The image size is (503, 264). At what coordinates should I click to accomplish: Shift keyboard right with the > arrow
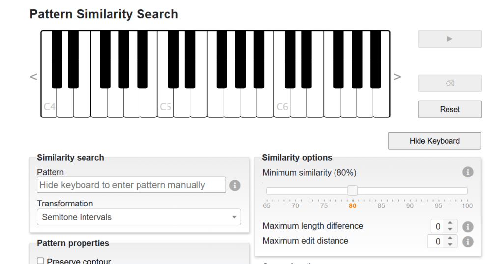pyautogui.click(x=397, y=77)
